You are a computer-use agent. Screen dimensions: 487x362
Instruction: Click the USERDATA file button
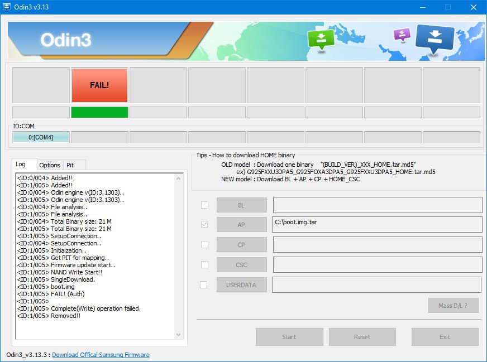(x=241, y=285)
